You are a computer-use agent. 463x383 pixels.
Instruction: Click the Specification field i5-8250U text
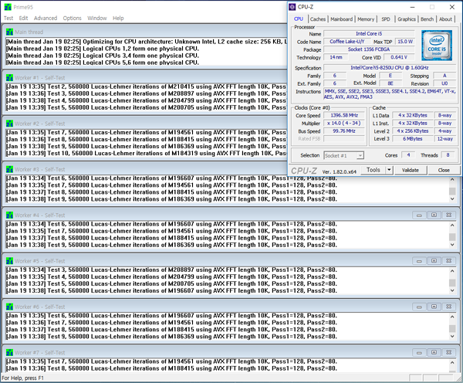point(390,68)
